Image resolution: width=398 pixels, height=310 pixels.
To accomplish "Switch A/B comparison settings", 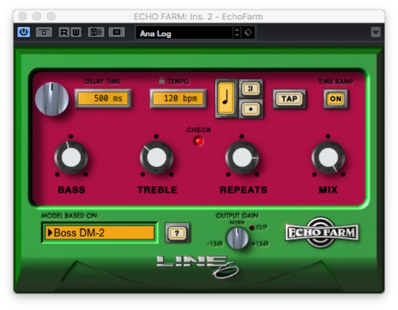I will [96, 32].
